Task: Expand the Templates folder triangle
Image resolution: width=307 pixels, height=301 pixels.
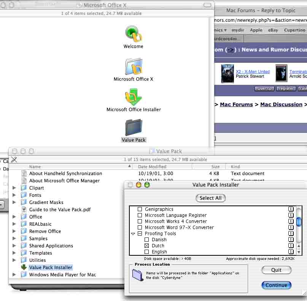Action: click(x=14, y=253)
